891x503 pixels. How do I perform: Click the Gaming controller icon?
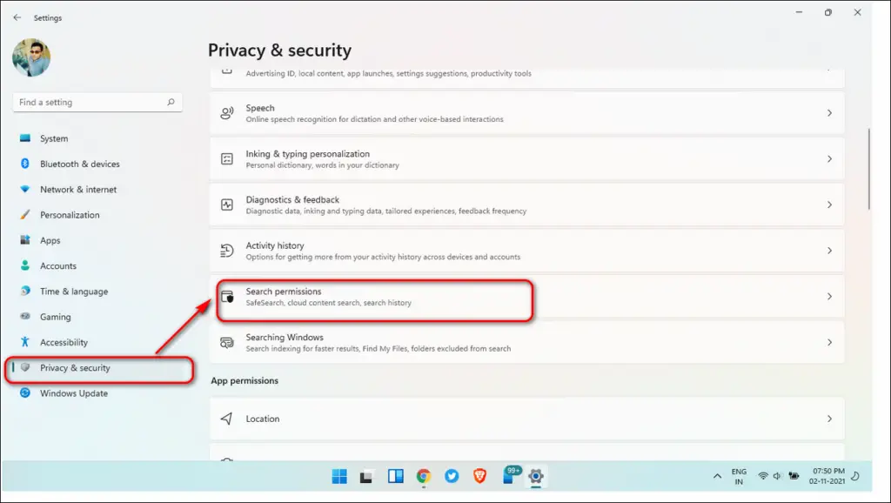pos(25,316)
